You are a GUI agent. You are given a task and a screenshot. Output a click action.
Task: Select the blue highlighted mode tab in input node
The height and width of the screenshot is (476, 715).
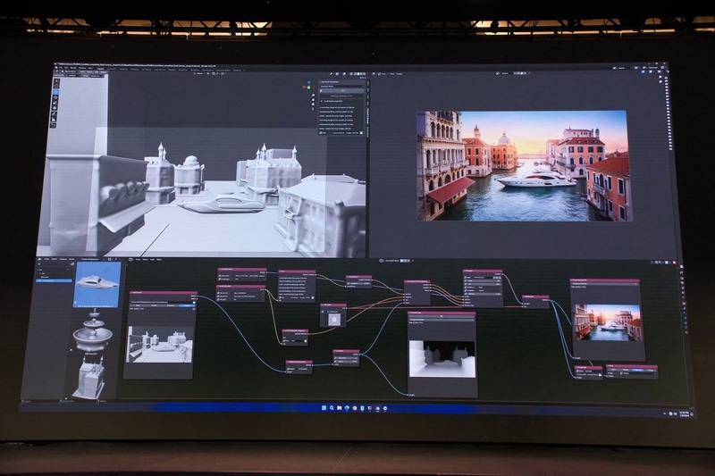coord(187,305)
